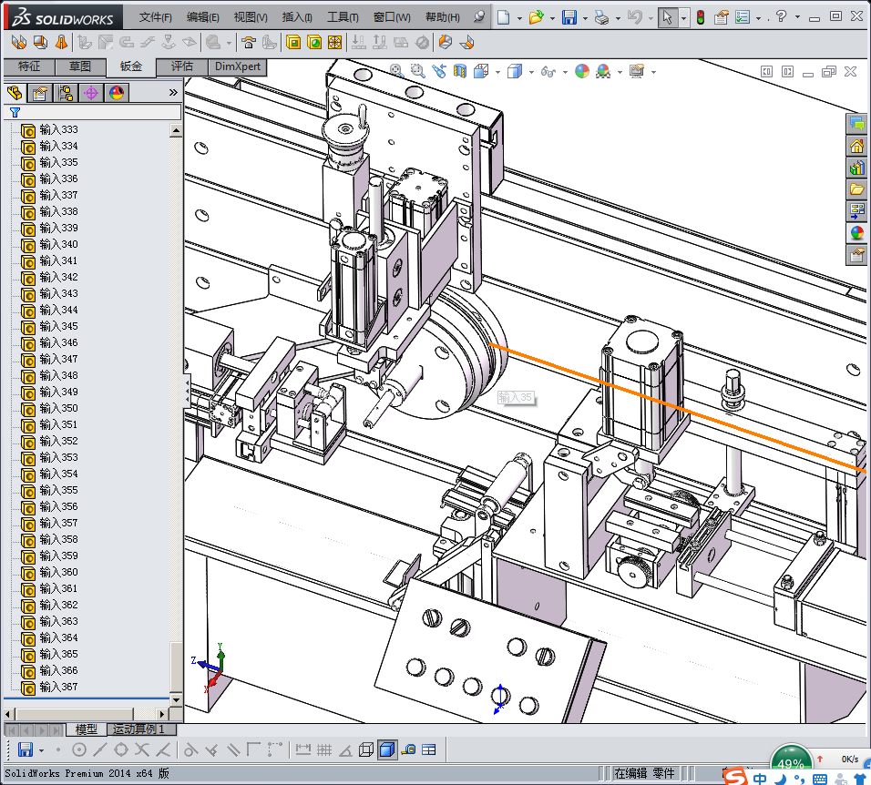Open the Appearances task pane icon
871x785 pixels.
856,233
